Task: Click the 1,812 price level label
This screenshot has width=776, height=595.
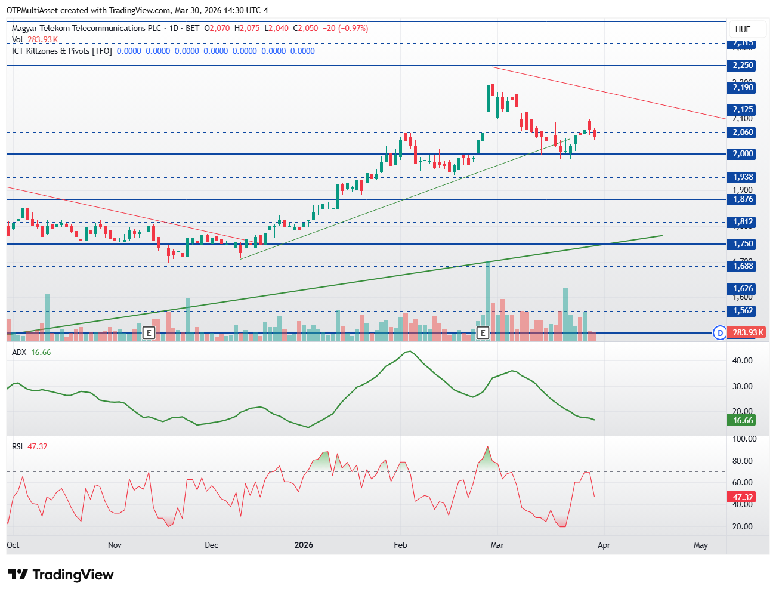Action: coord(741,222)
